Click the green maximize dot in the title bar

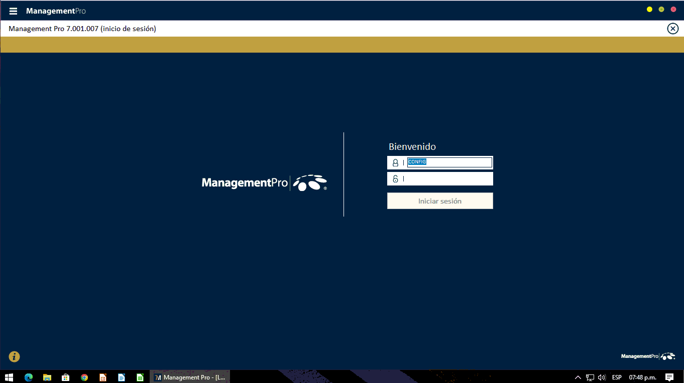click(661, 10)
